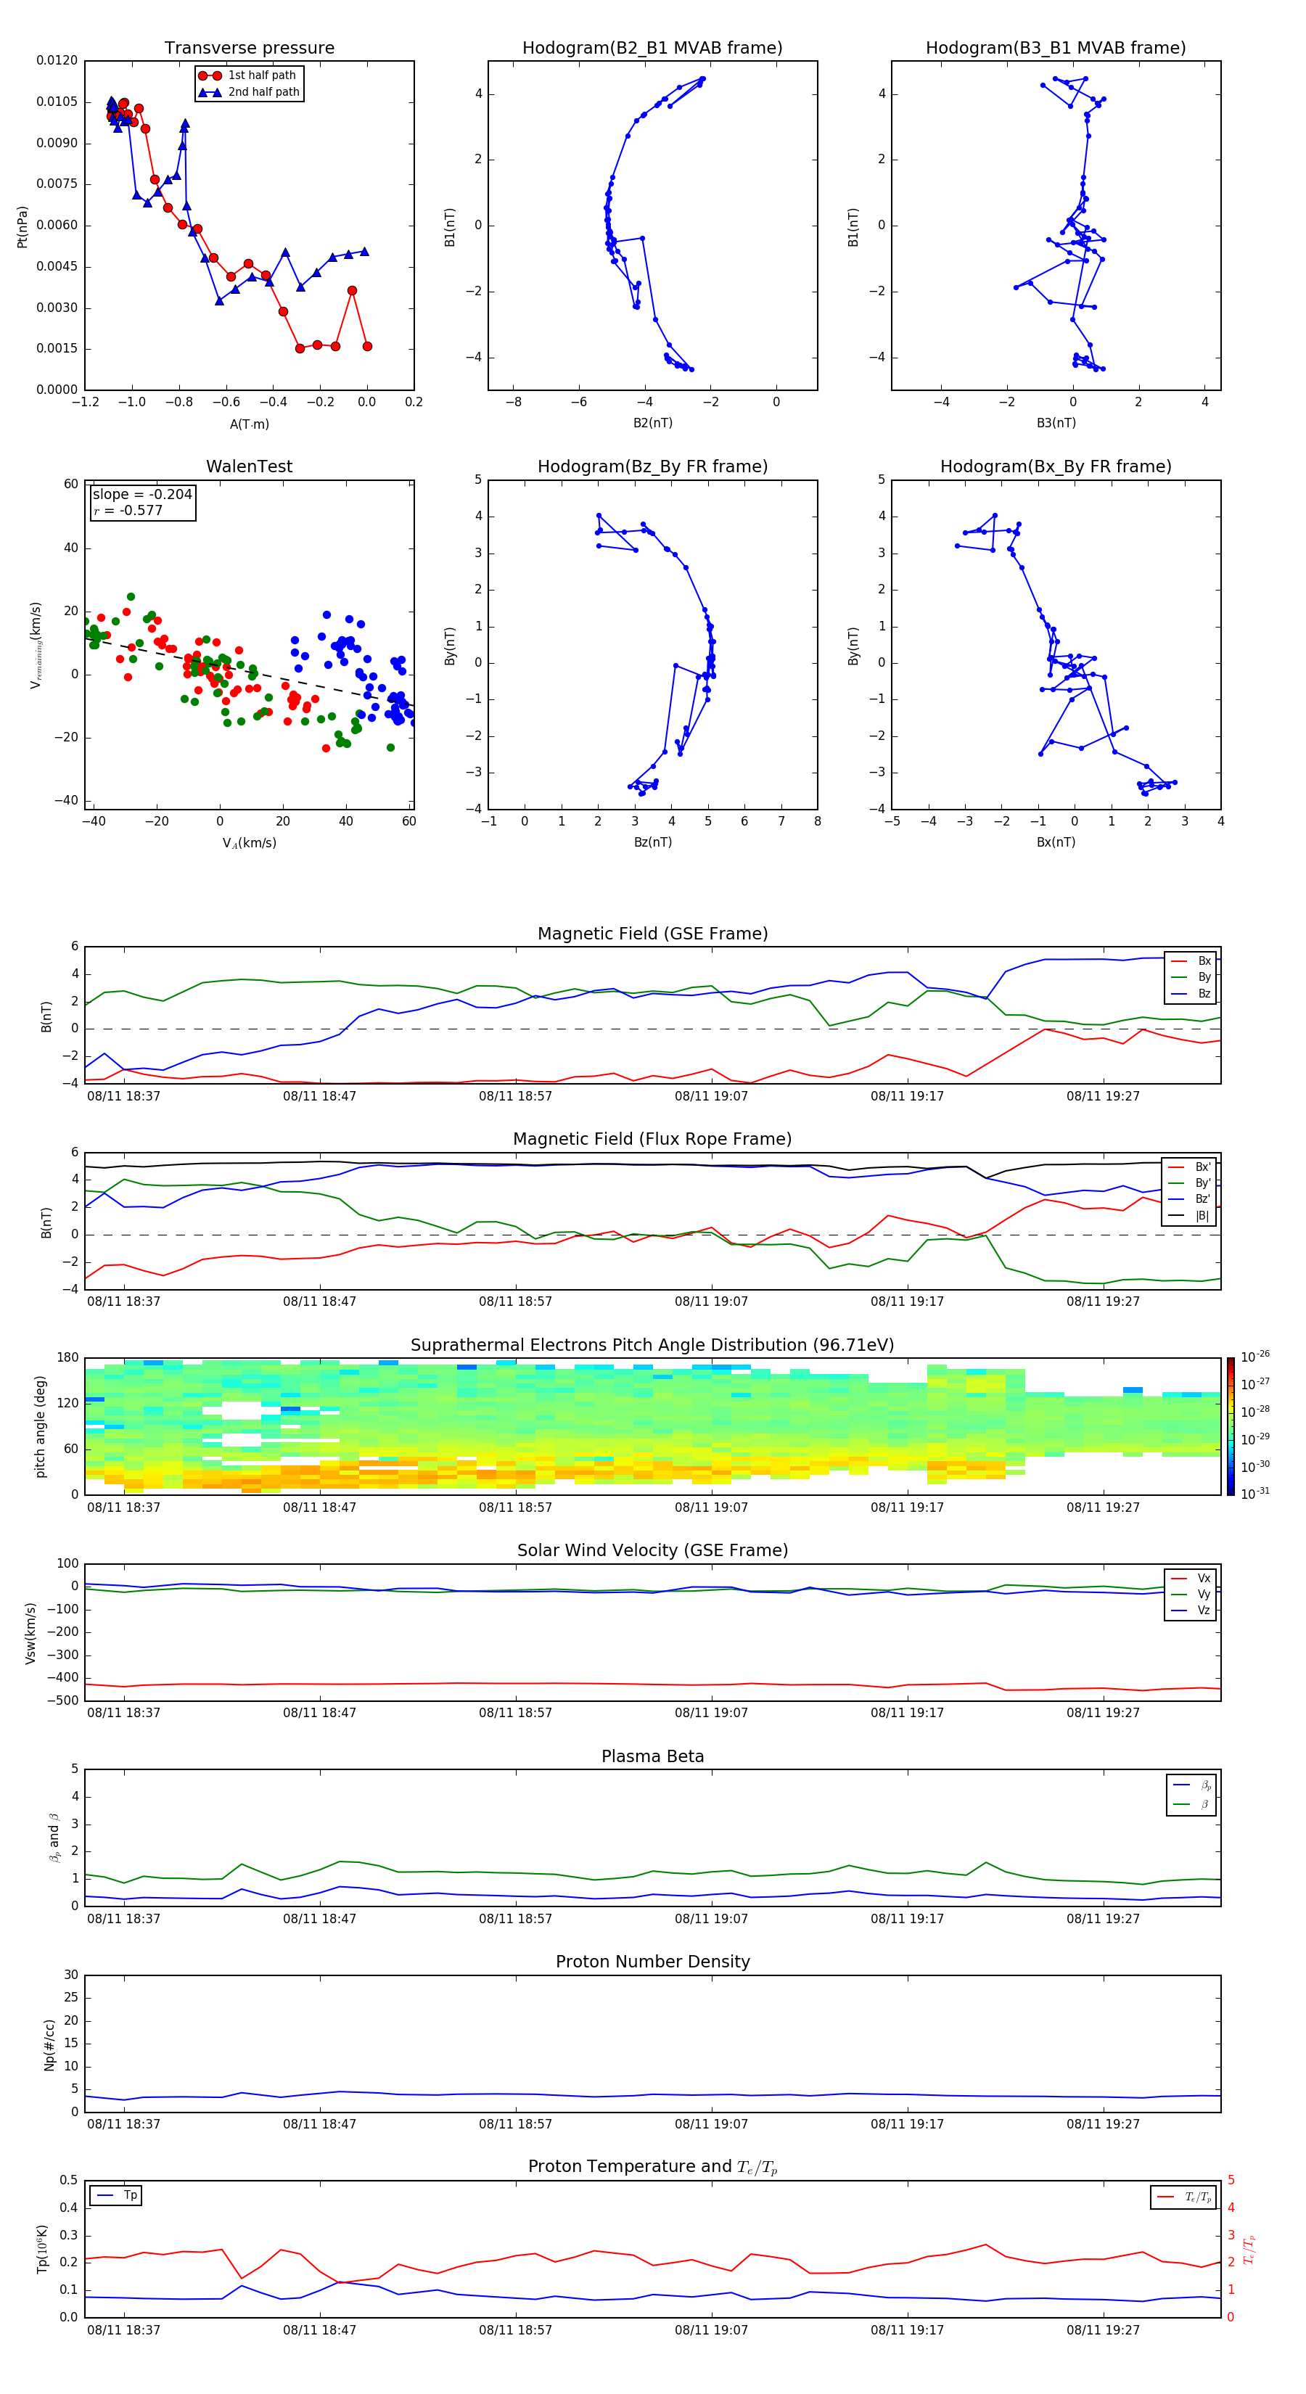Click the Bx legend entry in GSE magnetic field
Image resolution: width=1306 pixels, height=2394 pixels.
click(1191, 961)
